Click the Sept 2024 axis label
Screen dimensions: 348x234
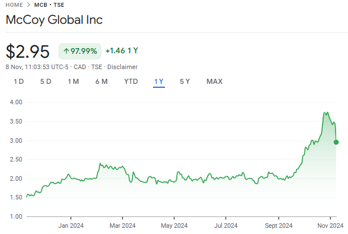(x=278, y=226)
